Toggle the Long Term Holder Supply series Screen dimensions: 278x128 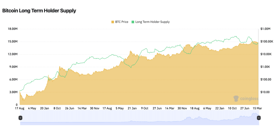tap(152, 22)
